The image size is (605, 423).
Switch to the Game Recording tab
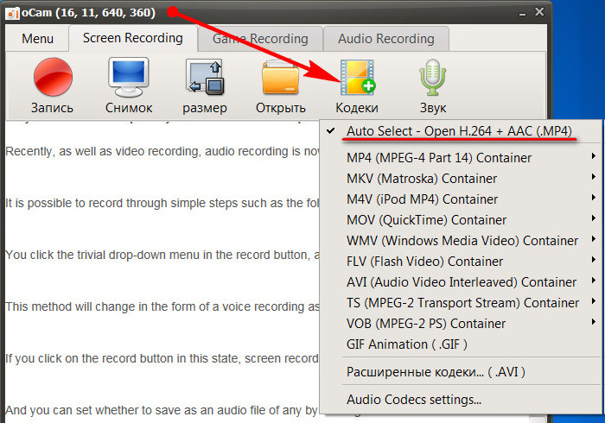[x=260, y=39]
